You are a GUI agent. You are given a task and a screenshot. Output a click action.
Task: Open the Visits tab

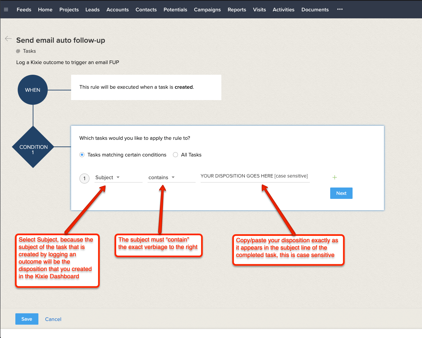tap(259, 10)
